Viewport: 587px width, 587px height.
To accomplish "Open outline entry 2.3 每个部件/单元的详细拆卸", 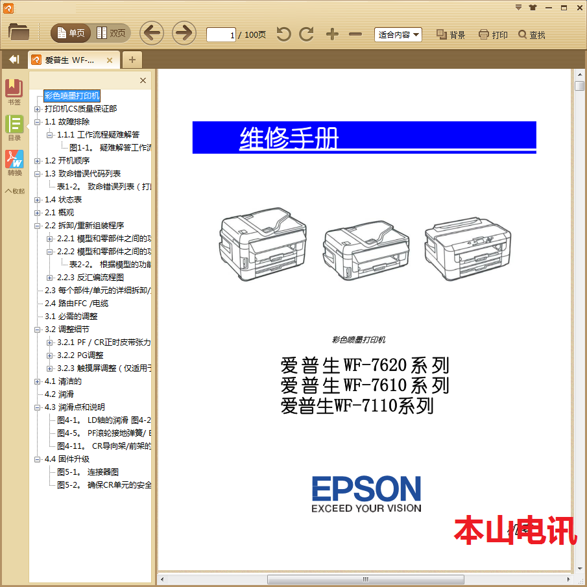I will click(98, 291).
